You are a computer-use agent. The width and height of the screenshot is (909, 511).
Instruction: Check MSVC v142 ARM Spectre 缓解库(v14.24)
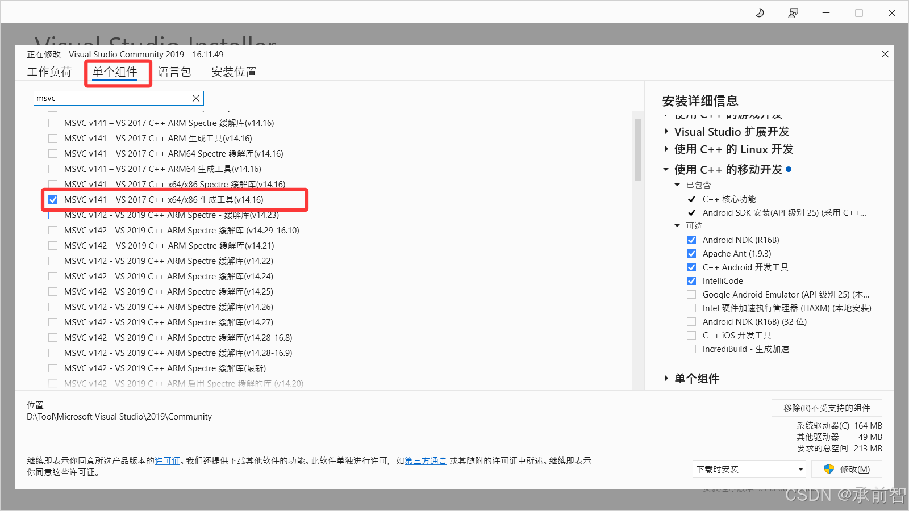[53, 276]
